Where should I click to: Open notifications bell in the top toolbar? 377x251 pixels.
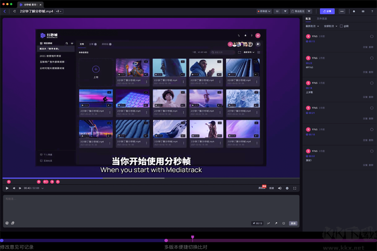[354, 11]
